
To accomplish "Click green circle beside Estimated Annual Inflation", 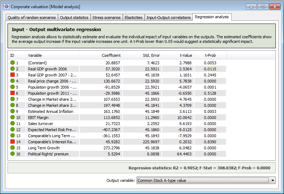I will pos(13,111).
